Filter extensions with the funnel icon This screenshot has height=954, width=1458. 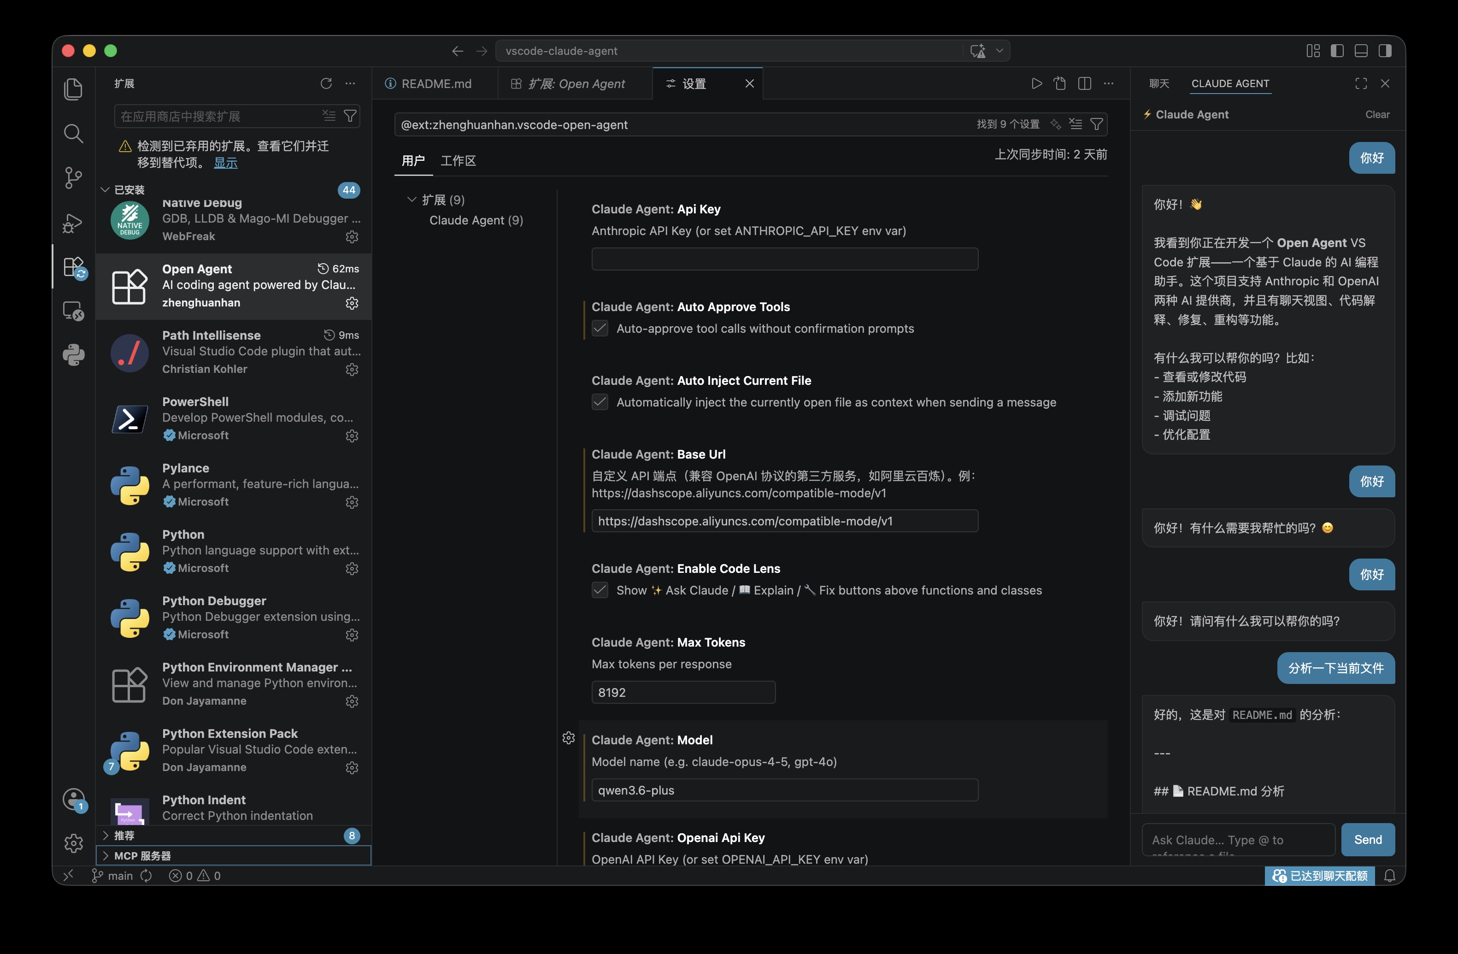click(x=350, y=116)
